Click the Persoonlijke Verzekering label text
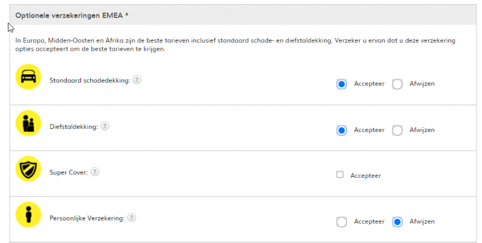The image size is (482, 243). click(87, 218)
